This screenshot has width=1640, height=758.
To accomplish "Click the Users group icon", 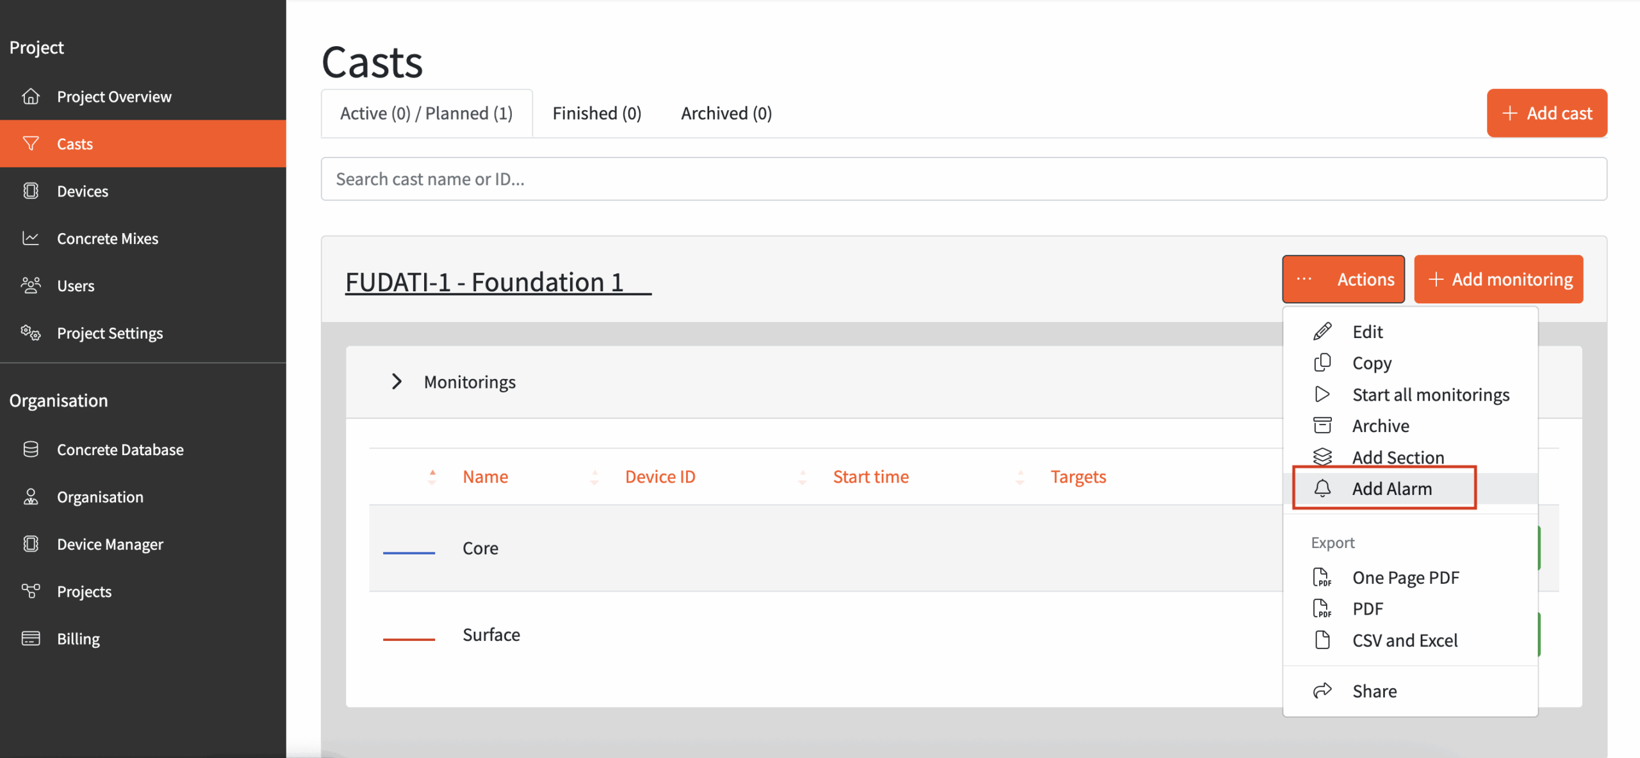I will point(30,286).
